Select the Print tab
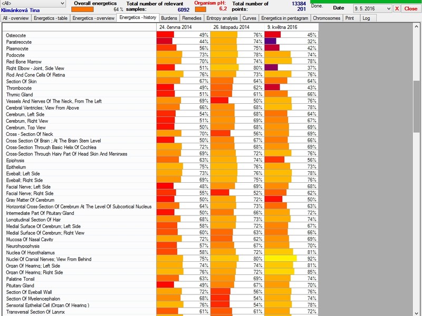Image resolution: width=422 pixels, height=316 pixels. point(350,18)
